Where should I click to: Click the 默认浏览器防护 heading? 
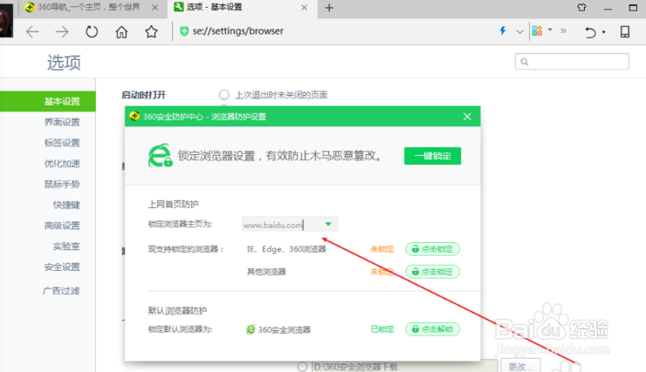[x=177, y=310]
